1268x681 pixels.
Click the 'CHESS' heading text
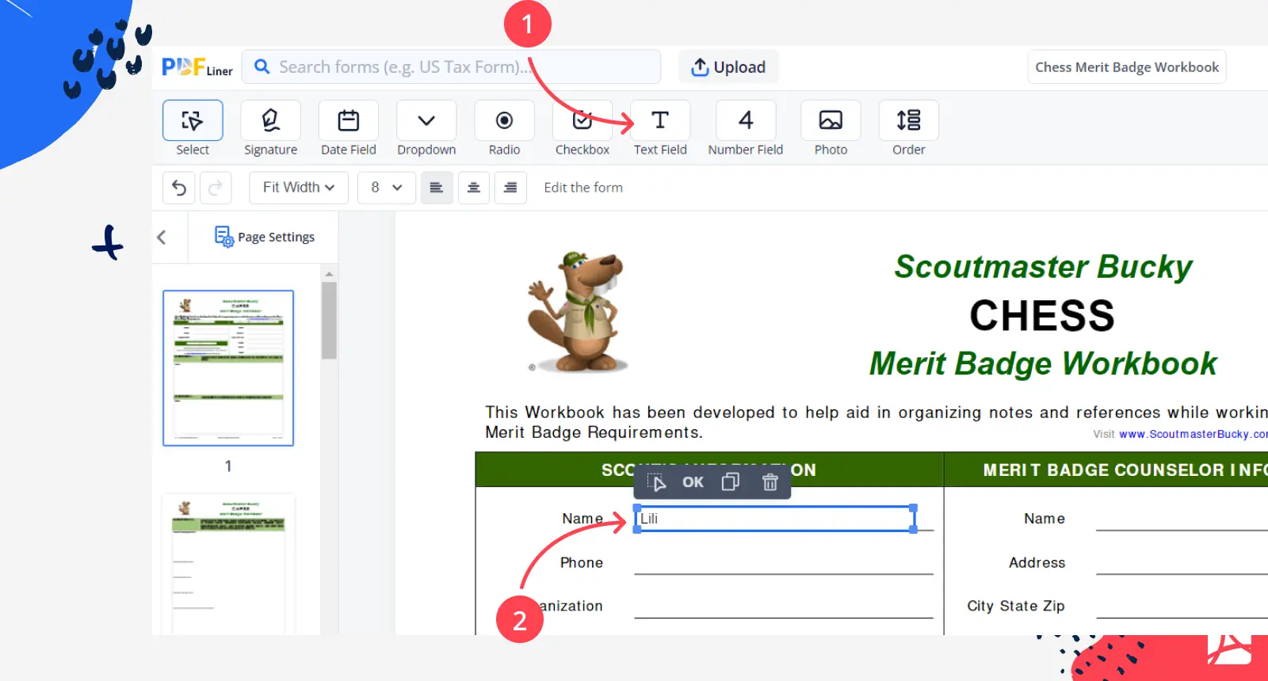(x=1042, y=315)
